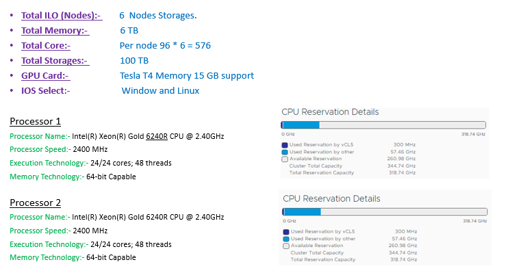Click the 'Processor 2' underlined heading

point(35,203)
